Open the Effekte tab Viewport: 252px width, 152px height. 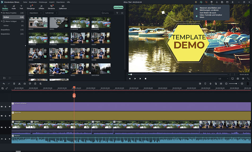click(x=41, y=7)
